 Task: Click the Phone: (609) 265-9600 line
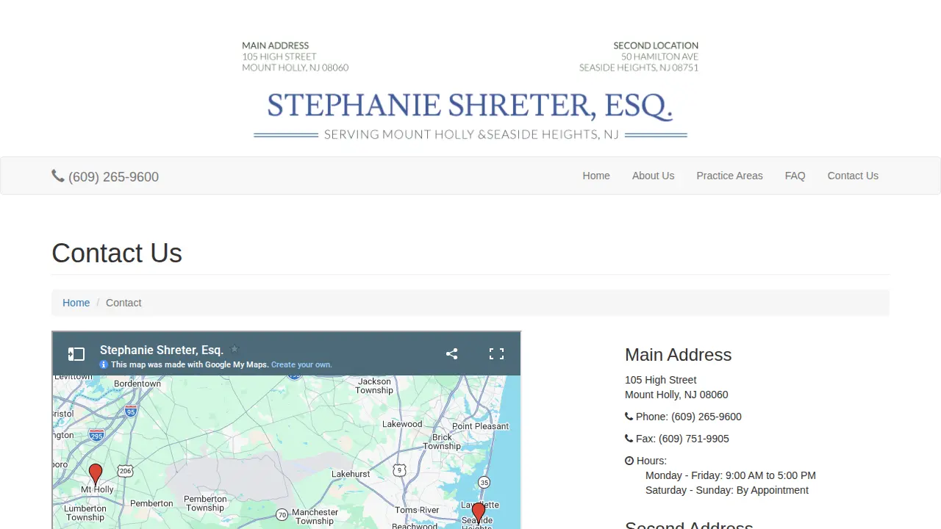[x=683, y=417]
